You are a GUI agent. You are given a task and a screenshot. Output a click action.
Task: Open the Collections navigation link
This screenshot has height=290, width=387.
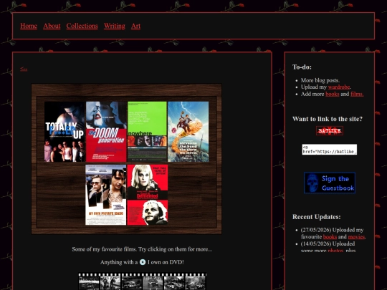(82, 26)
